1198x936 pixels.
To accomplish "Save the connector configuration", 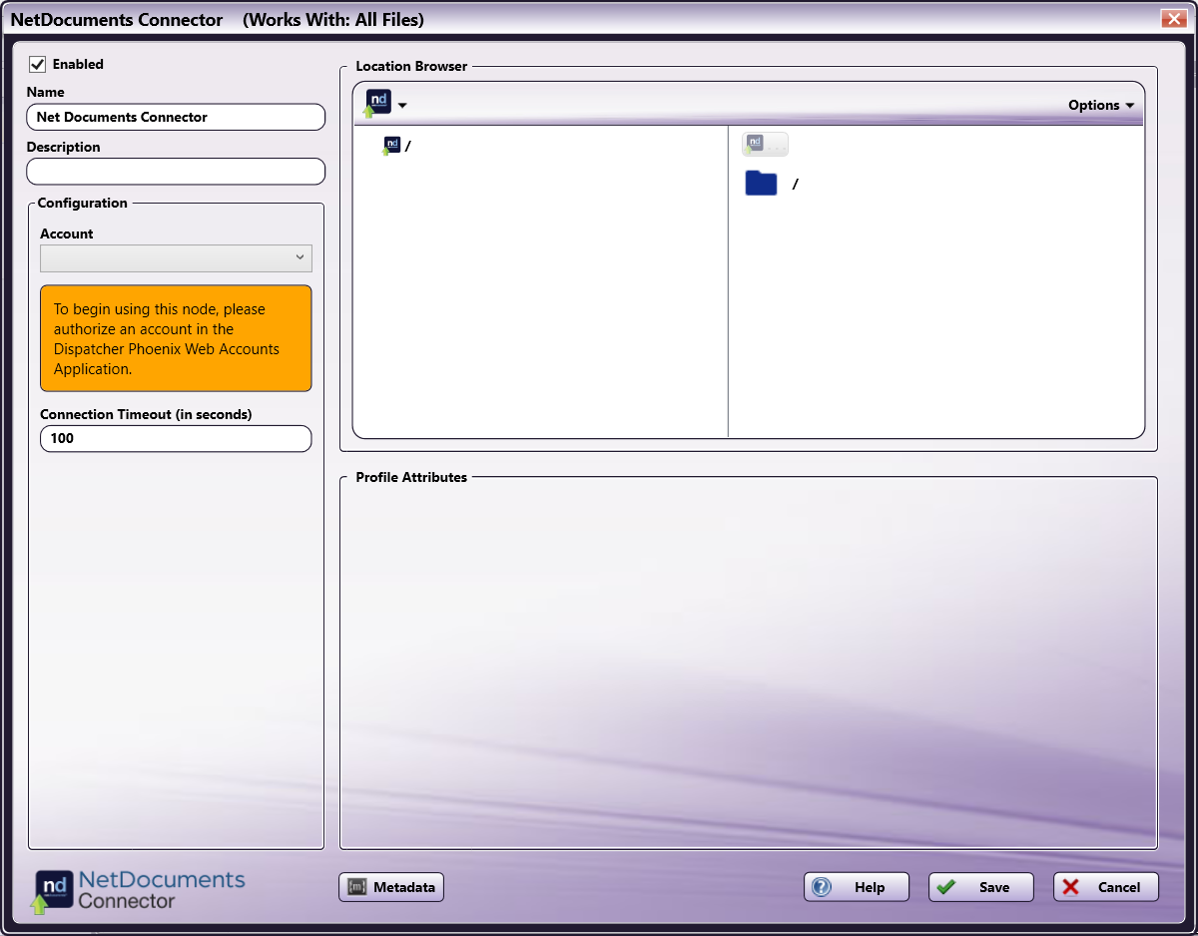I will click(x=981, y=887).
